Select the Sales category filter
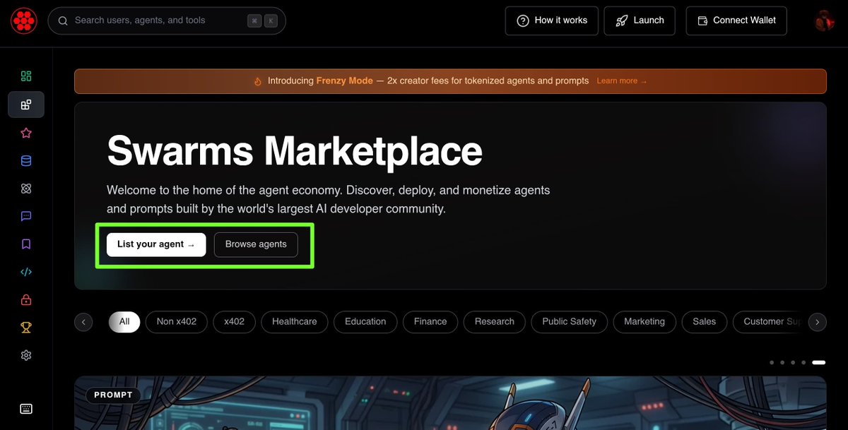This screenshot has width=848, height=430. [705, 322]
